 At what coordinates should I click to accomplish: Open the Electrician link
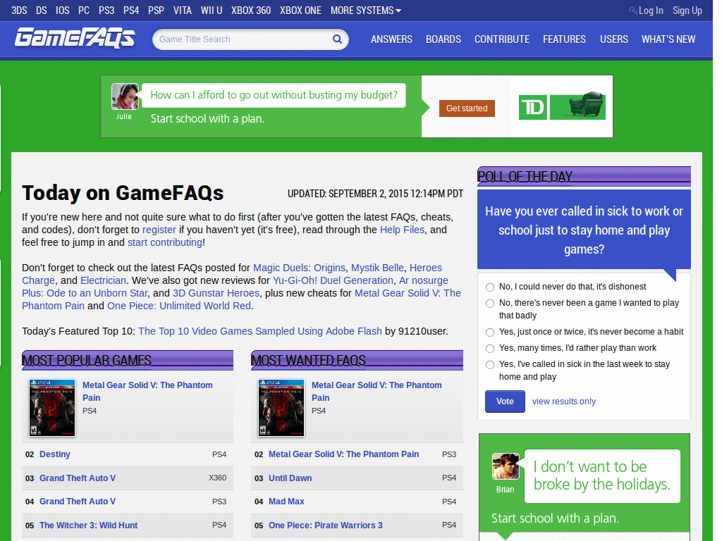tap(103, 280)
